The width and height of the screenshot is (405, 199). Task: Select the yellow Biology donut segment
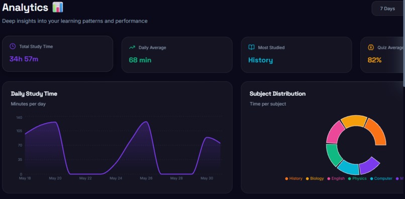(354, 121)
